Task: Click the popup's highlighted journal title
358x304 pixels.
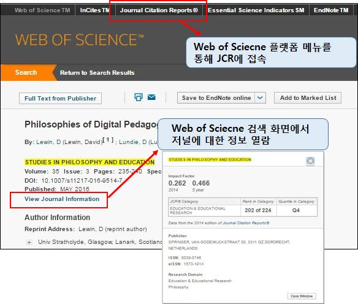Action: tap(210, 159)
